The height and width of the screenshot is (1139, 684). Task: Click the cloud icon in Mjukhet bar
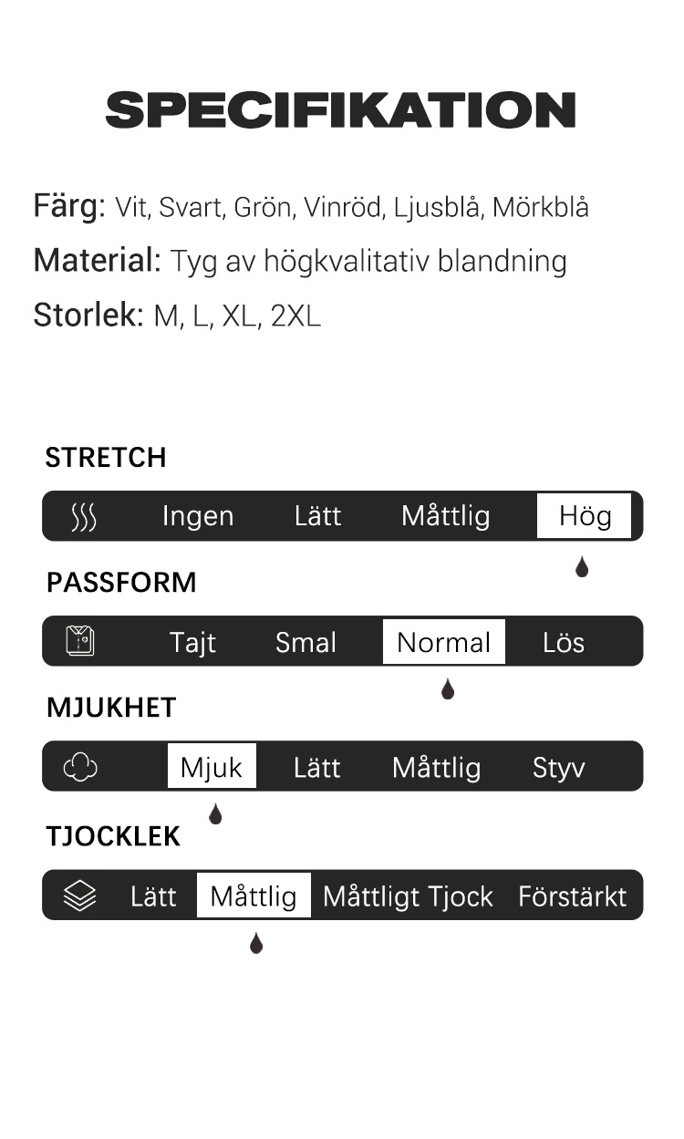click(80, 768)
